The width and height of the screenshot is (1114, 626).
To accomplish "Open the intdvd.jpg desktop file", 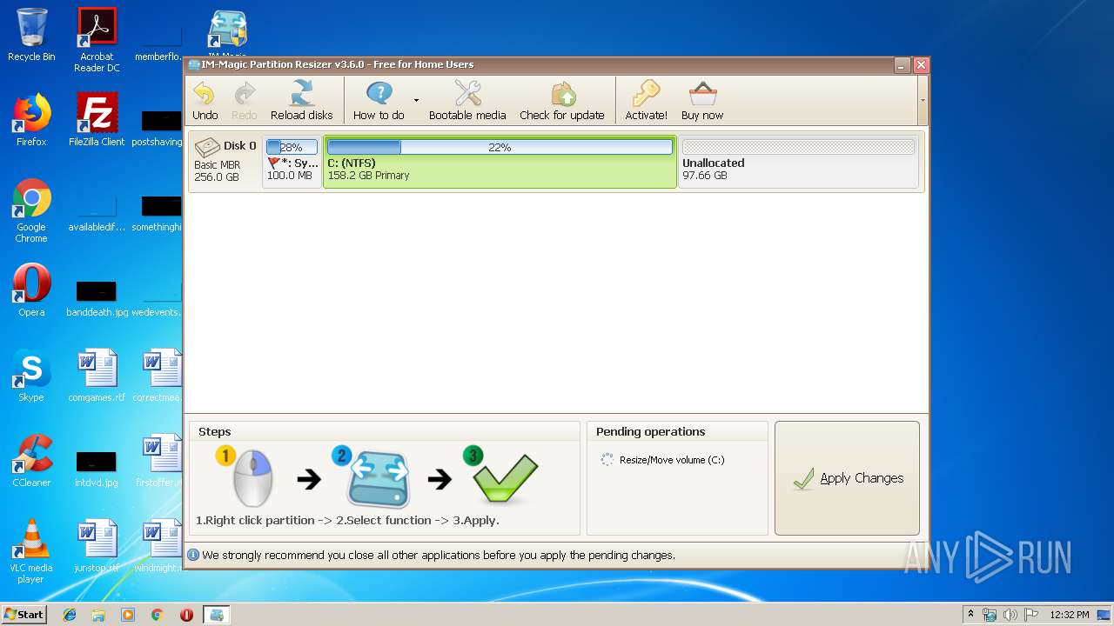I will coord(97,469).
